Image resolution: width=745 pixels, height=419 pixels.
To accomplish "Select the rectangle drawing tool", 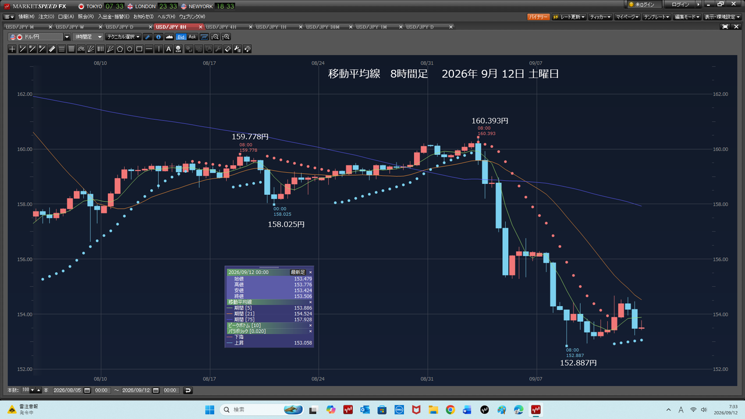I will point(139,49).
